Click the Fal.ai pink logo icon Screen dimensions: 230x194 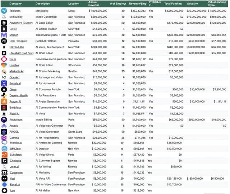tap(4, 59)
